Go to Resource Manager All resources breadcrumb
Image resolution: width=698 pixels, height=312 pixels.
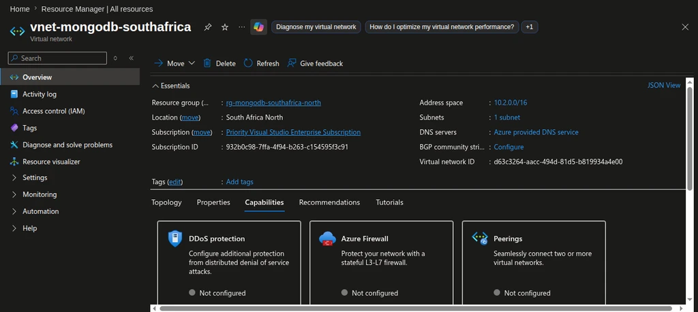coord(97,9)
